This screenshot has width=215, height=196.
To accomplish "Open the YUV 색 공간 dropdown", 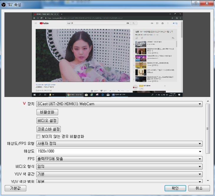I will pos(119,174).
